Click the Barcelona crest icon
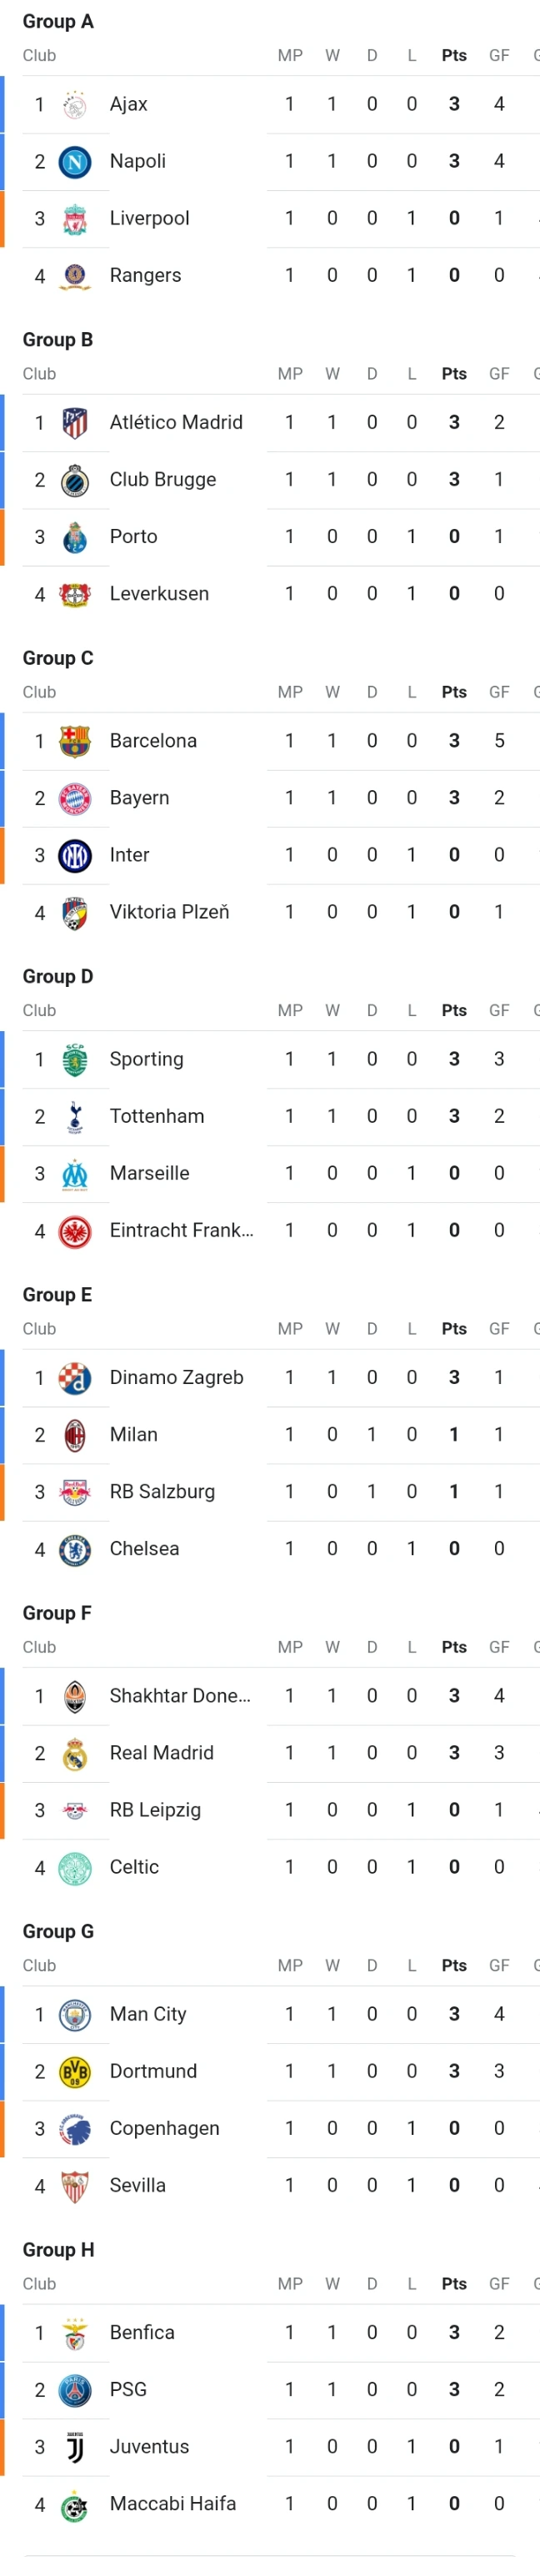This screenshot has height=2557, width=540. [x=74, y=742]
